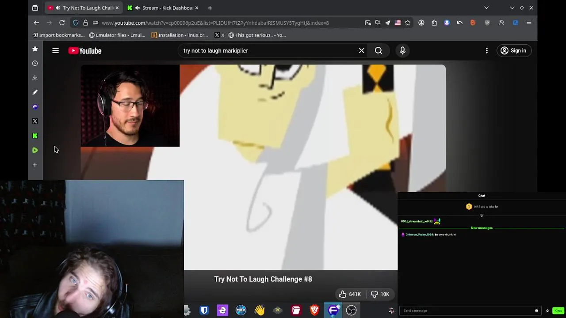
Task: Open sidebar Notes pencil panel
Action: [x=35, y=92]
